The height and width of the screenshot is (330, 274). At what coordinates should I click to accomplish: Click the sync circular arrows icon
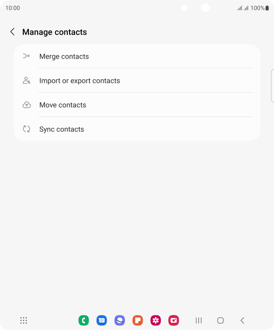(x=27, y=129)
